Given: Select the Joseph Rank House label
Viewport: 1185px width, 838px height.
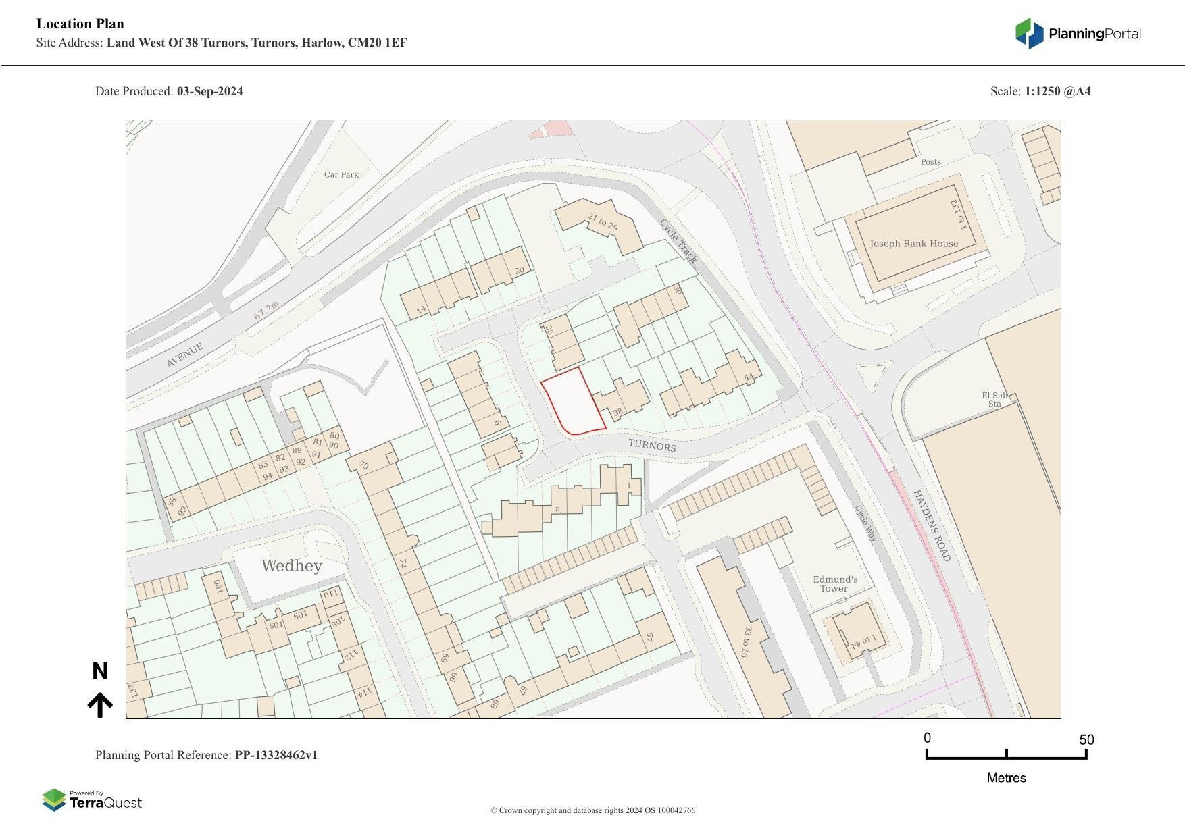Looking at the screenshot, I should 913,244.
